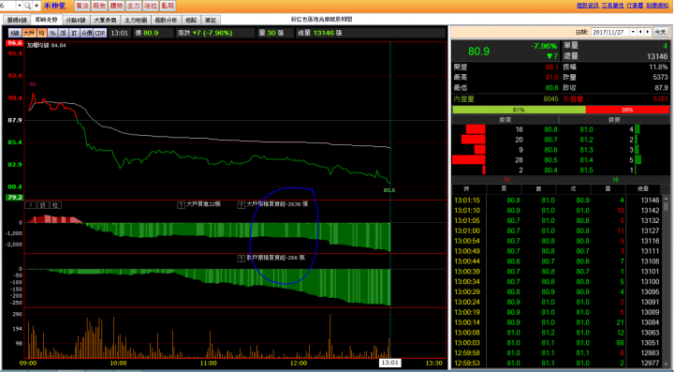Click the help icon beside 大戶買進22張
674x372 pixels.
pyautogui.click(x=181, y=204)
